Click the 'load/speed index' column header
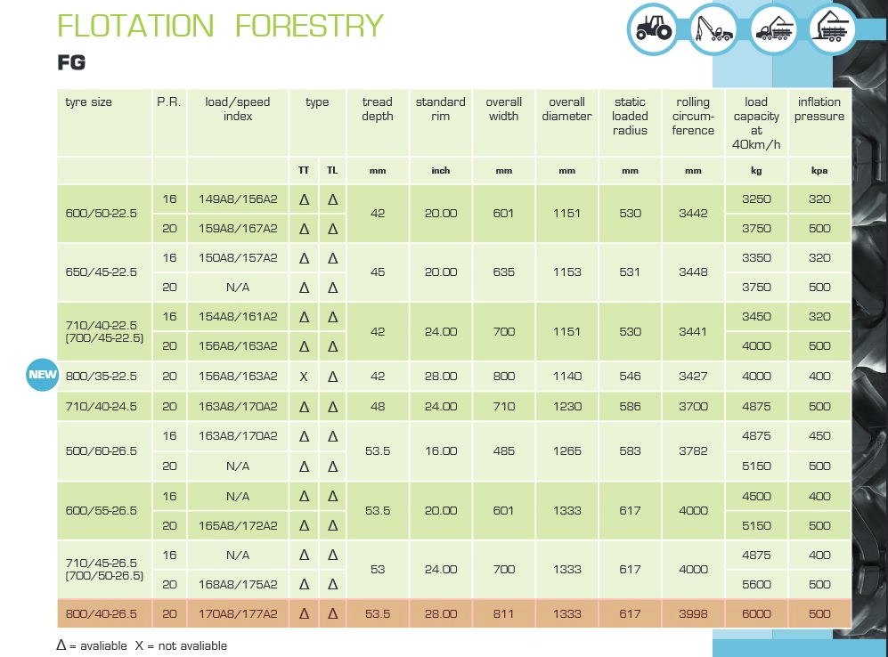The width and height of the screenshot is (888, 657). pyautogui.click(x=238, y=109)
